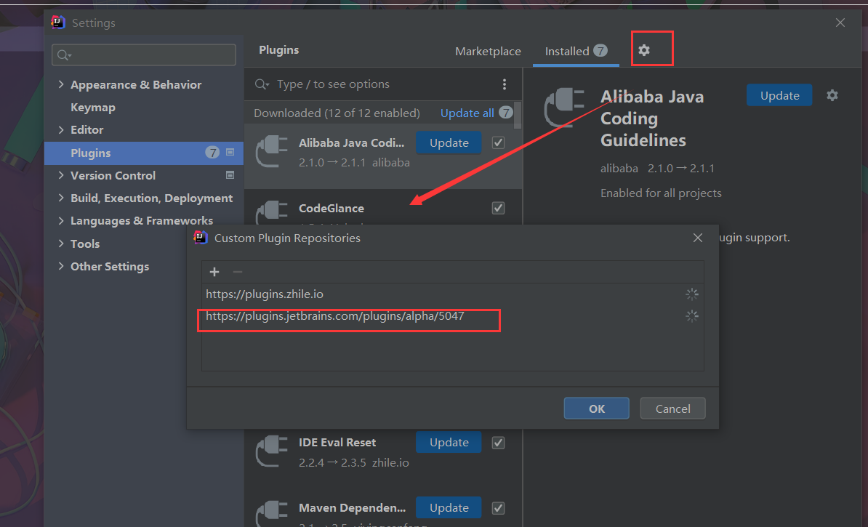Click the project-level icon beside Plugins
The image size is (868, 527).
tap(230, 152)
